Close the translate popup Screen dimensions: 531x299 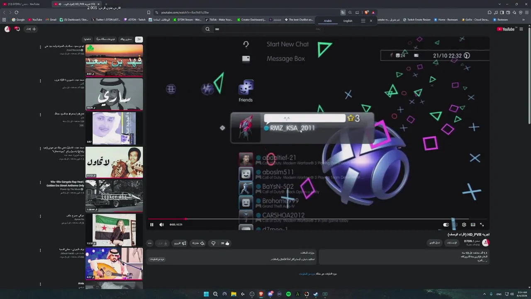(371, 21)
